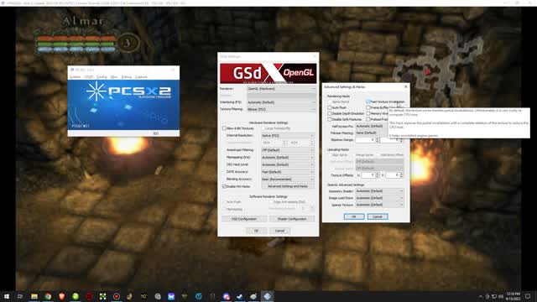Open Sparse Texture dropdown
Viewport: 537px width, 302px height.
[x=379, y=205]
